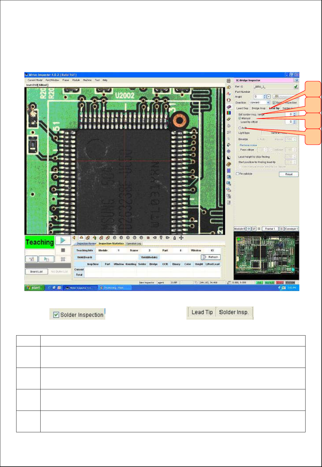Click the Refresh button in statistics
The image size is (322, 467).
click(211, 257)
